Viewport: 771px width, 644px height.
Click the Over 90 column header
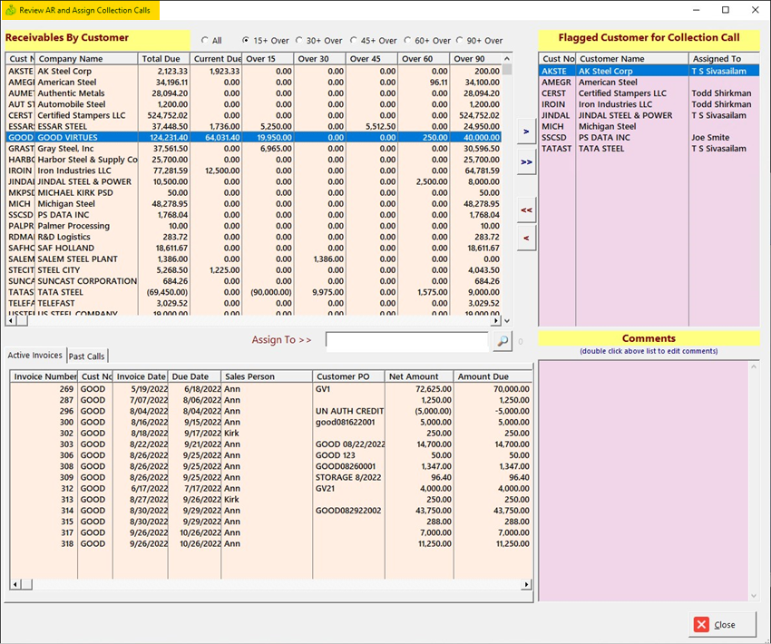[475, 58]
